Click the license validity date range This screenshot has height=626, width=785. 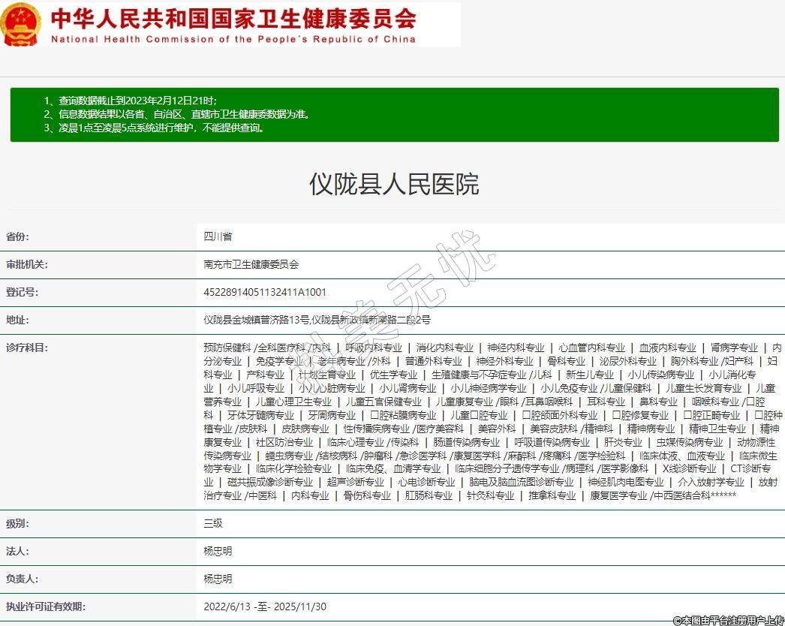pos(265,606)
